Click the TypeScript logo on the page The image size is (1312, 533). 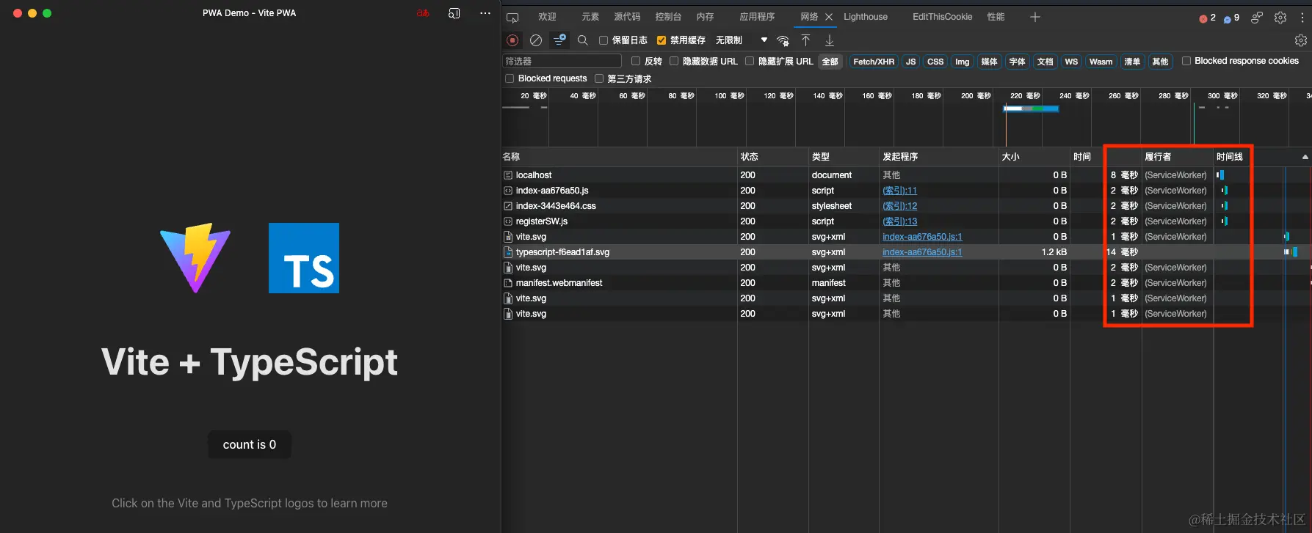pyautogui.click(x=304, y=258)
